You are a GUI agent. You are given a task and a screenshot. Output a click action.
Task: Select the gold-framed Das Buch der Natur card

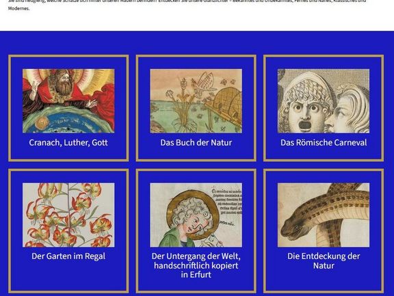[x=196, y=108]
